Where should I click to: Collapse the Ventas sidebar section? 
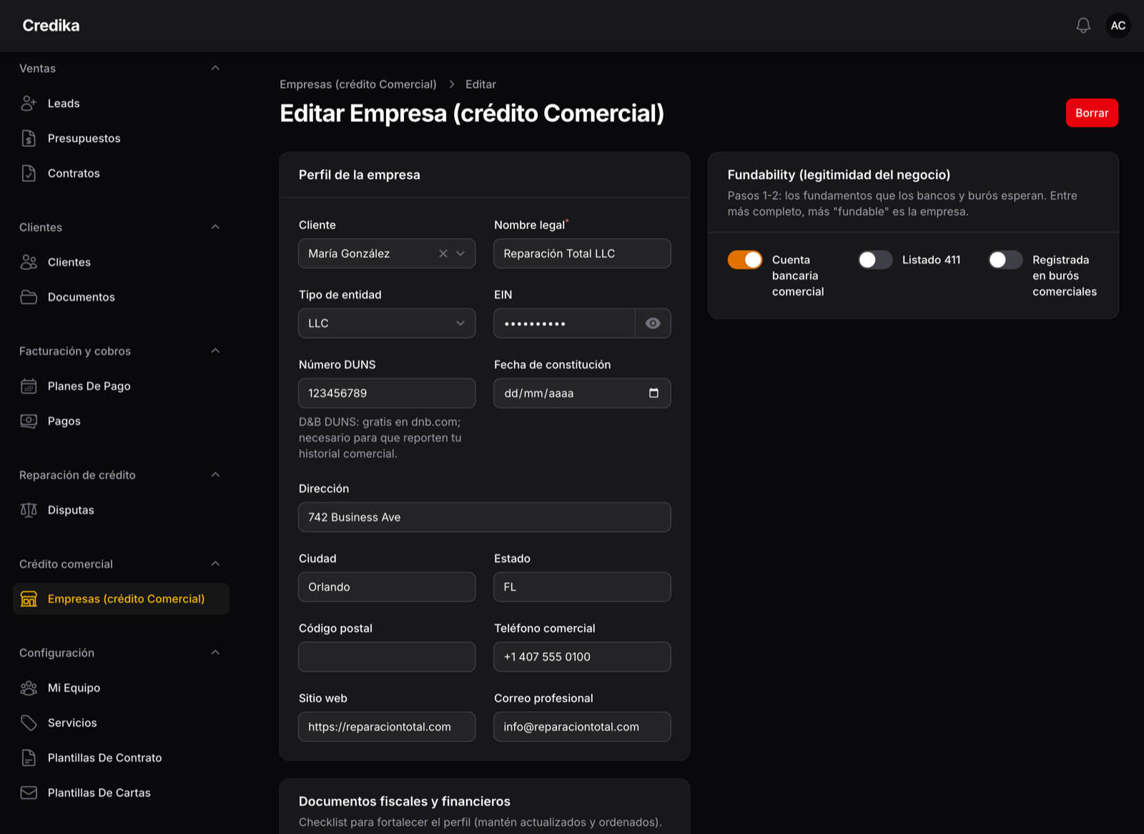point(215,69)
